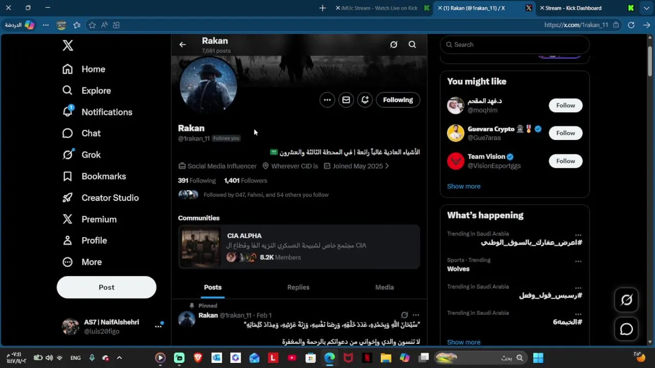This screenshot has width=655, height=368.
Task: Click the X logo in the sidebar
Action: [x=68, y=45]
